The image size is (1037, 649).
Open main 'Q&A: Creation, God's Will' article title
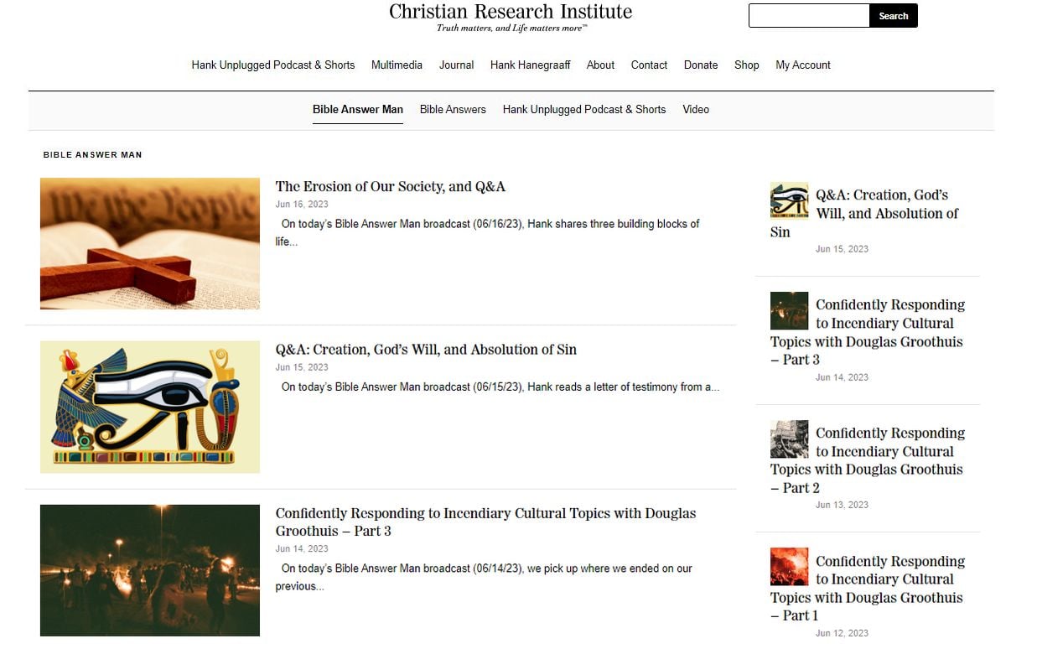tap(426, 349)
